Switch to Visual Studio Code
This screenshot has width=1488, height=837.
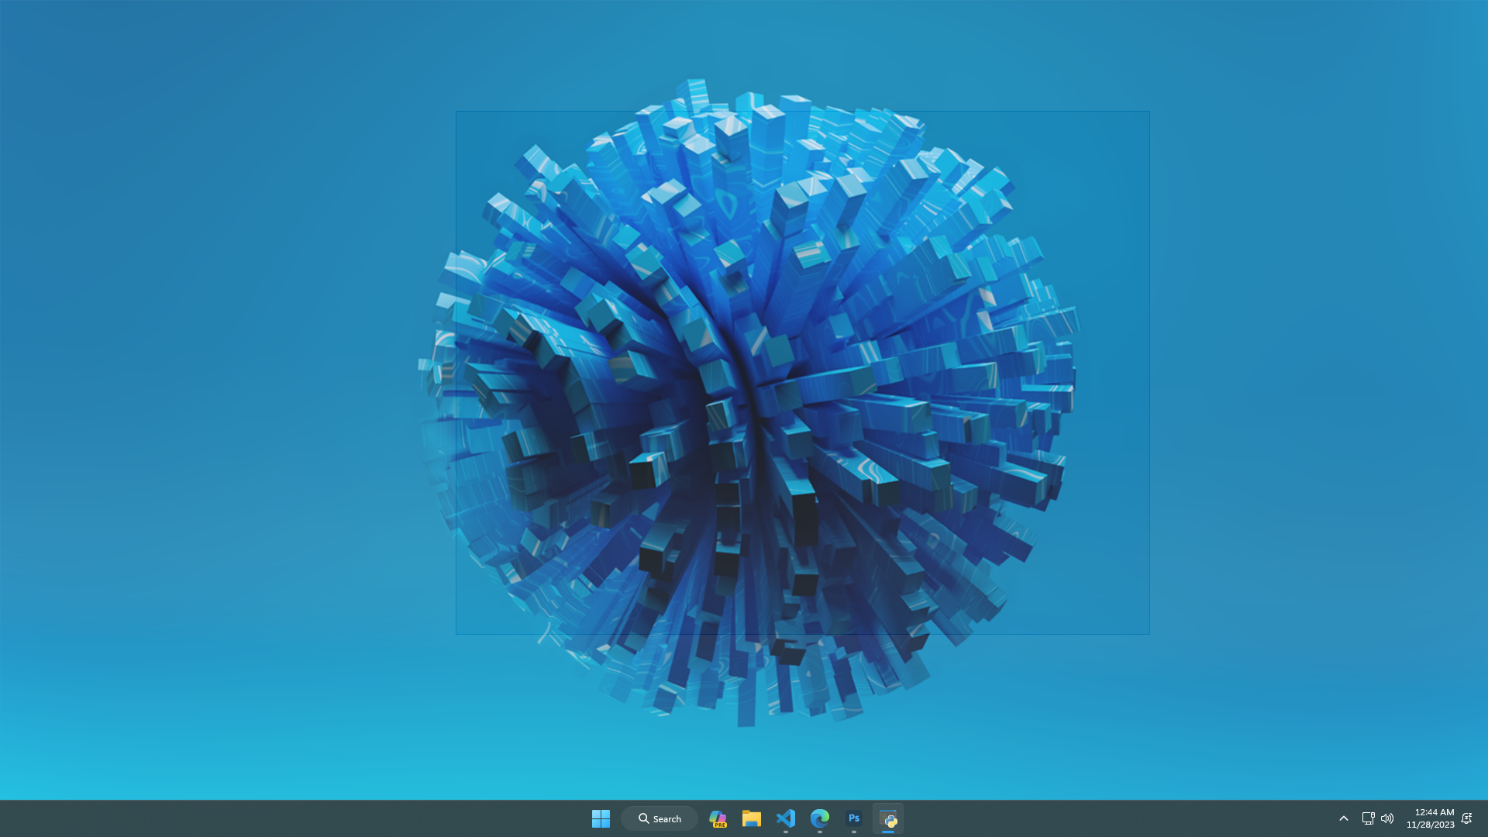coord(785,818)
